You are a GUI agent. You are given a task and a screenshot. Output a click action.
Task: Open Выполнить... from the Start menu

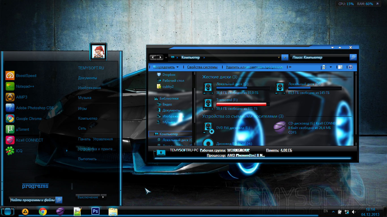[x=89, y=159]
